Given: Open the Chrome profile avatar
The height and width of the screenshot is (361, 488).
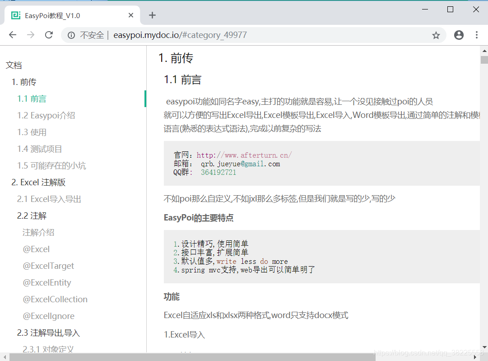Looking at the screenshot, I should click(x=459, y=35).
